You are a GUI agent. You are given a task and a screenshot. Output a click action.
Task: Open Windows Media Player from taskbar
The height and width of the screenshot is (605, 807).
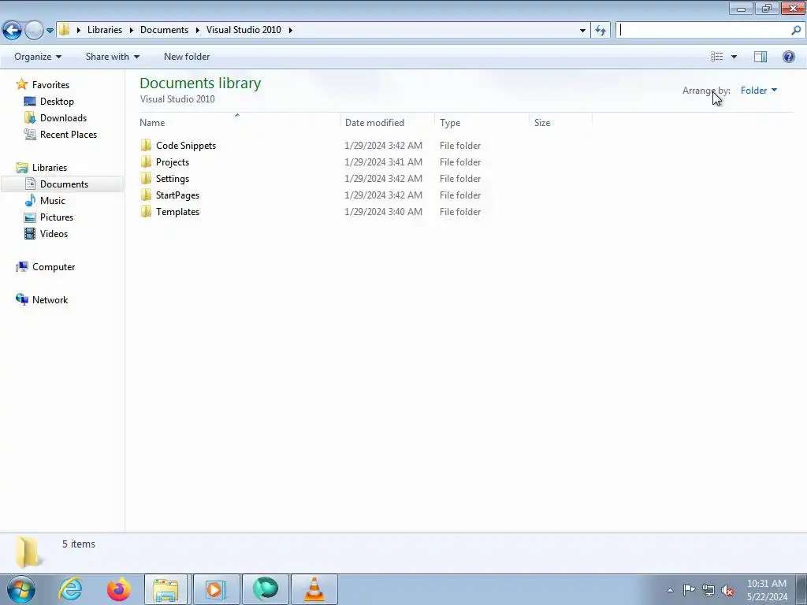(216, 589)
